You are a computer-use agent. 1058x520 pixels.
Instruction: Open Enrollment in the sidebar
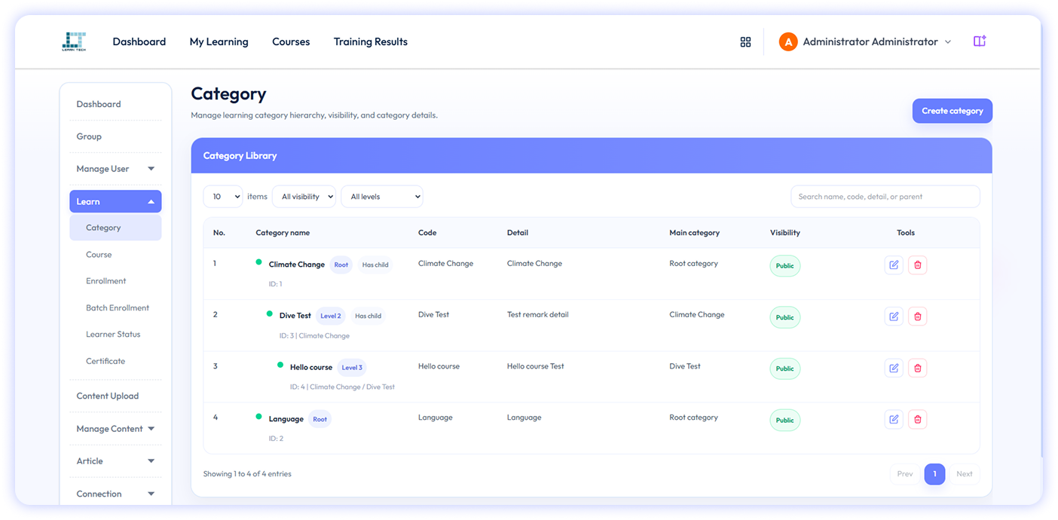point(106,281)
